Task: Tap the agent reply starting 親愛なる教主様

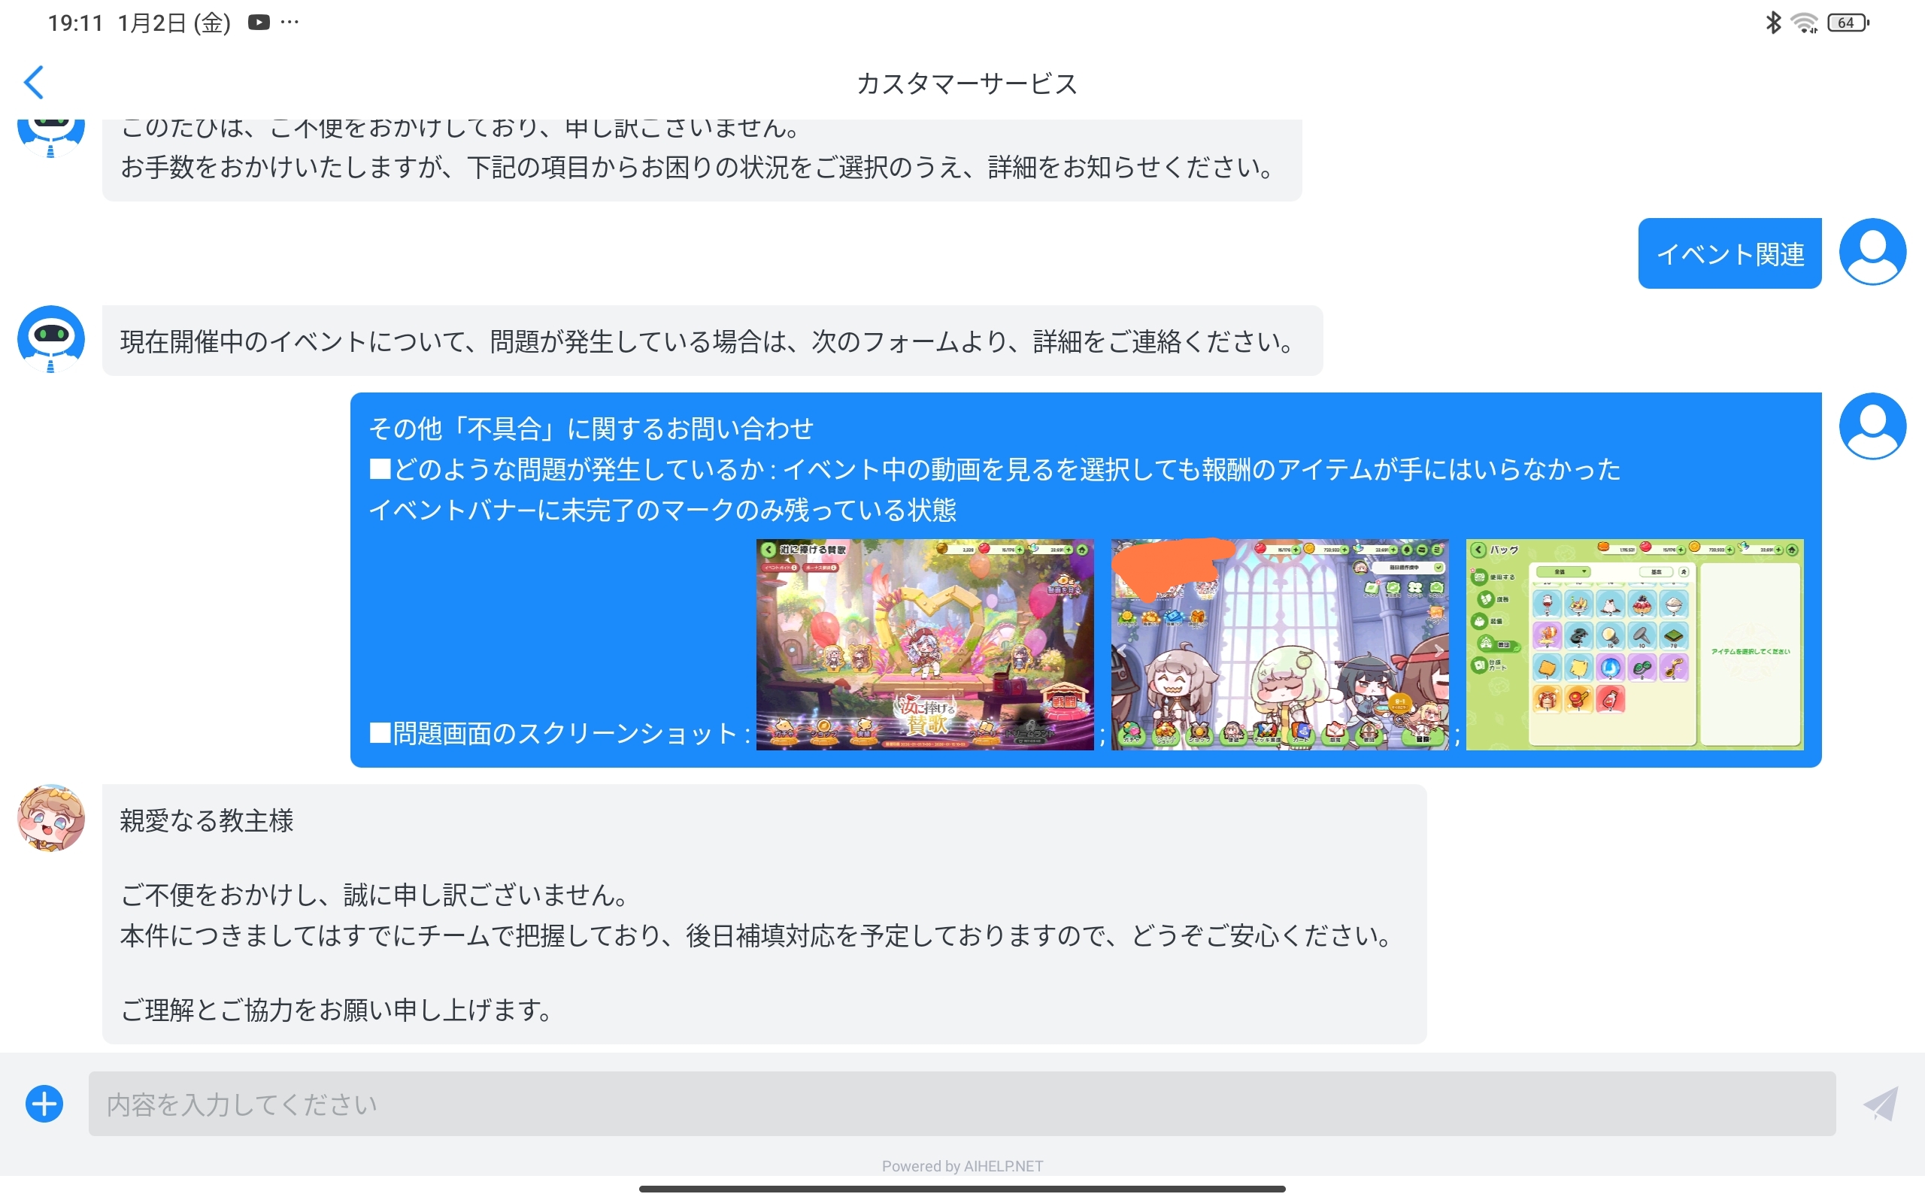Action: click(x=764, y=914)
